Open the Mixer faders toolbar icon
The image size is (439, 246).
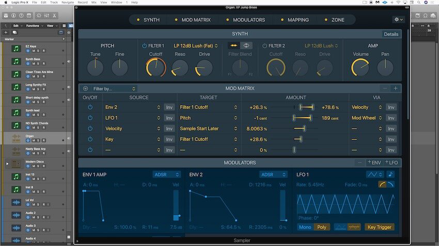pyautogui.click(x=46, y=15)
